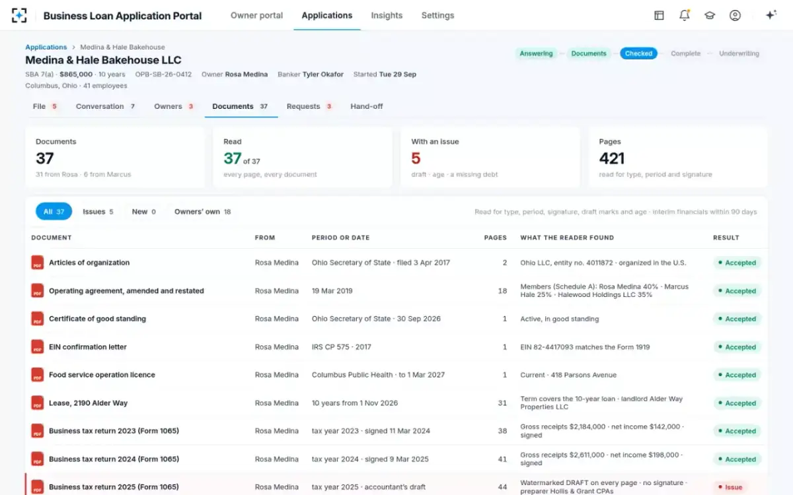Click the Documents 37 summary card
Image resolution: width=793 pixels, height=495 pixels.
coord(115,158)
